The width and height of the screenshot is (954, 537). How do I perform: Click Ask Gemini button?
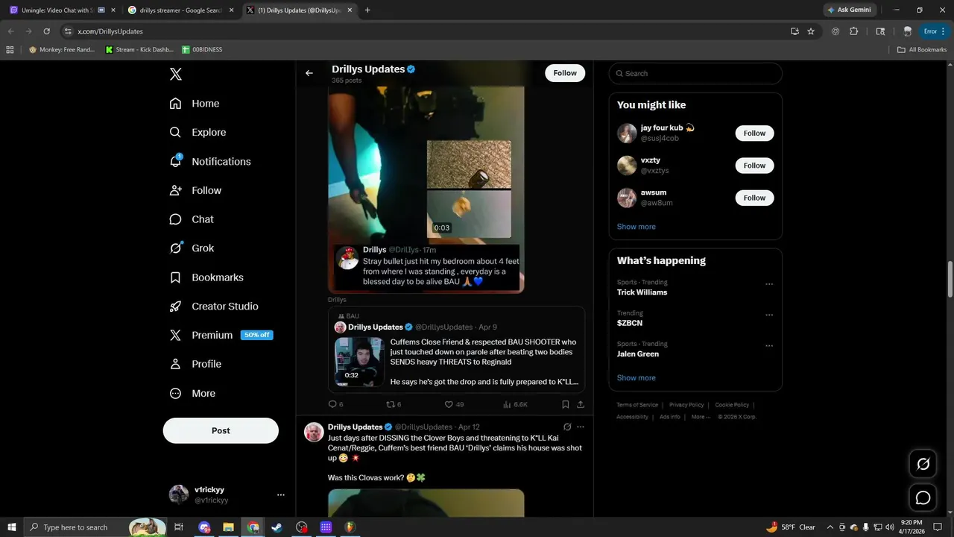coord(849,10)
